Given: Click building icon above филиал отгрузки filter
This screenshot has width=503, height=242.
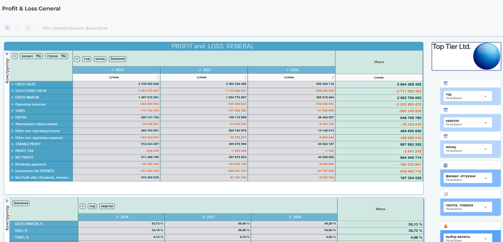Looking at the screenshot, I should pyautogui.click(x=446, y=165).
